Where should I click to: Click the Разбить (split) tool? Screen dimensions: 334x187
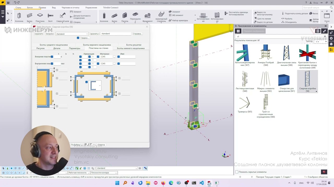click(287, 19)
